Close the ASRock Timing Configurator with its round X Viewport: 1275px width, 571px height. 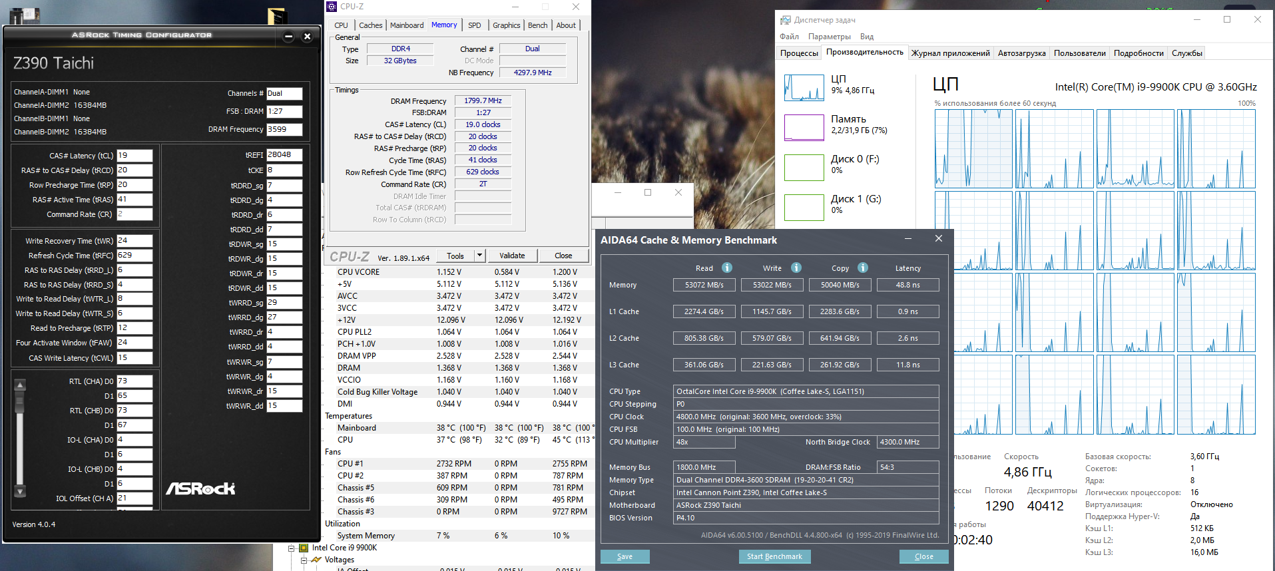click(x=307, y=37)
